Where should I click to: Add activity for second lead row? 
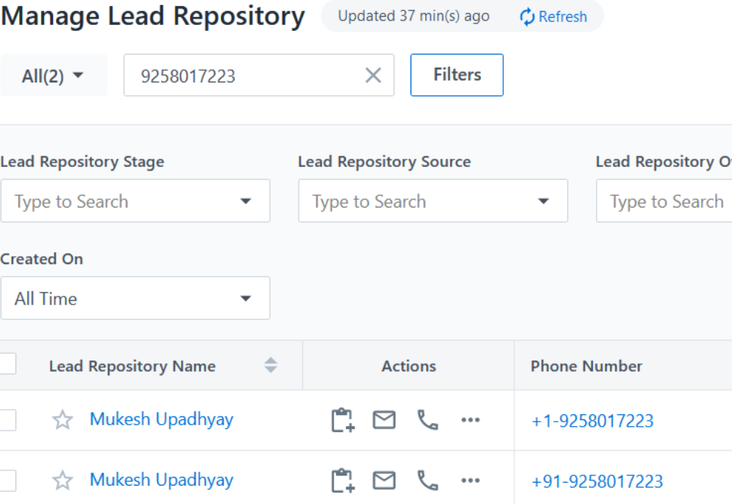coord(342,480)
